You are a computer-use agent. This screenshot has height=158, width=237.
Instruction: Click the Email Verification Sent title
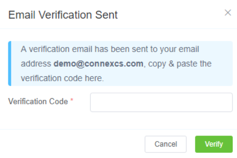(x=63, y=15)
